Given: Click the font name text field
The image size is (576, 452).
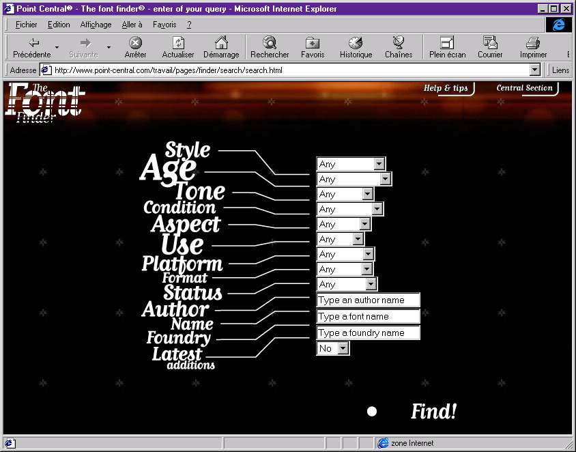Looking at the screenshot, I should pos(368,316).
